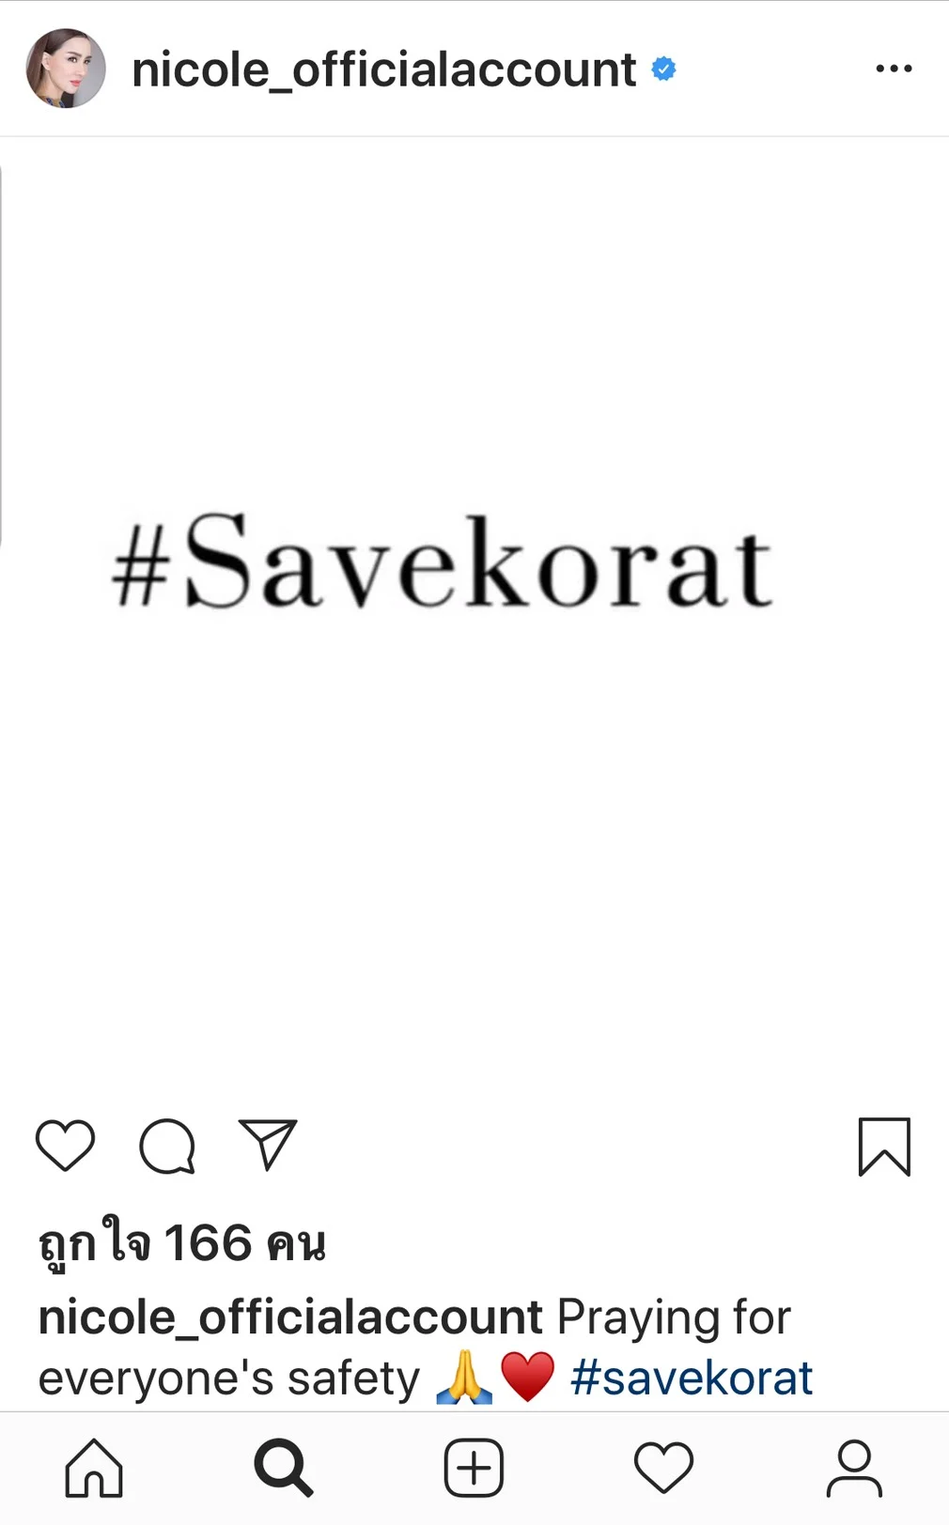Open activity heart tab in bottom bar
This screenshot has width=949, height=1525.
point(663,1468)
